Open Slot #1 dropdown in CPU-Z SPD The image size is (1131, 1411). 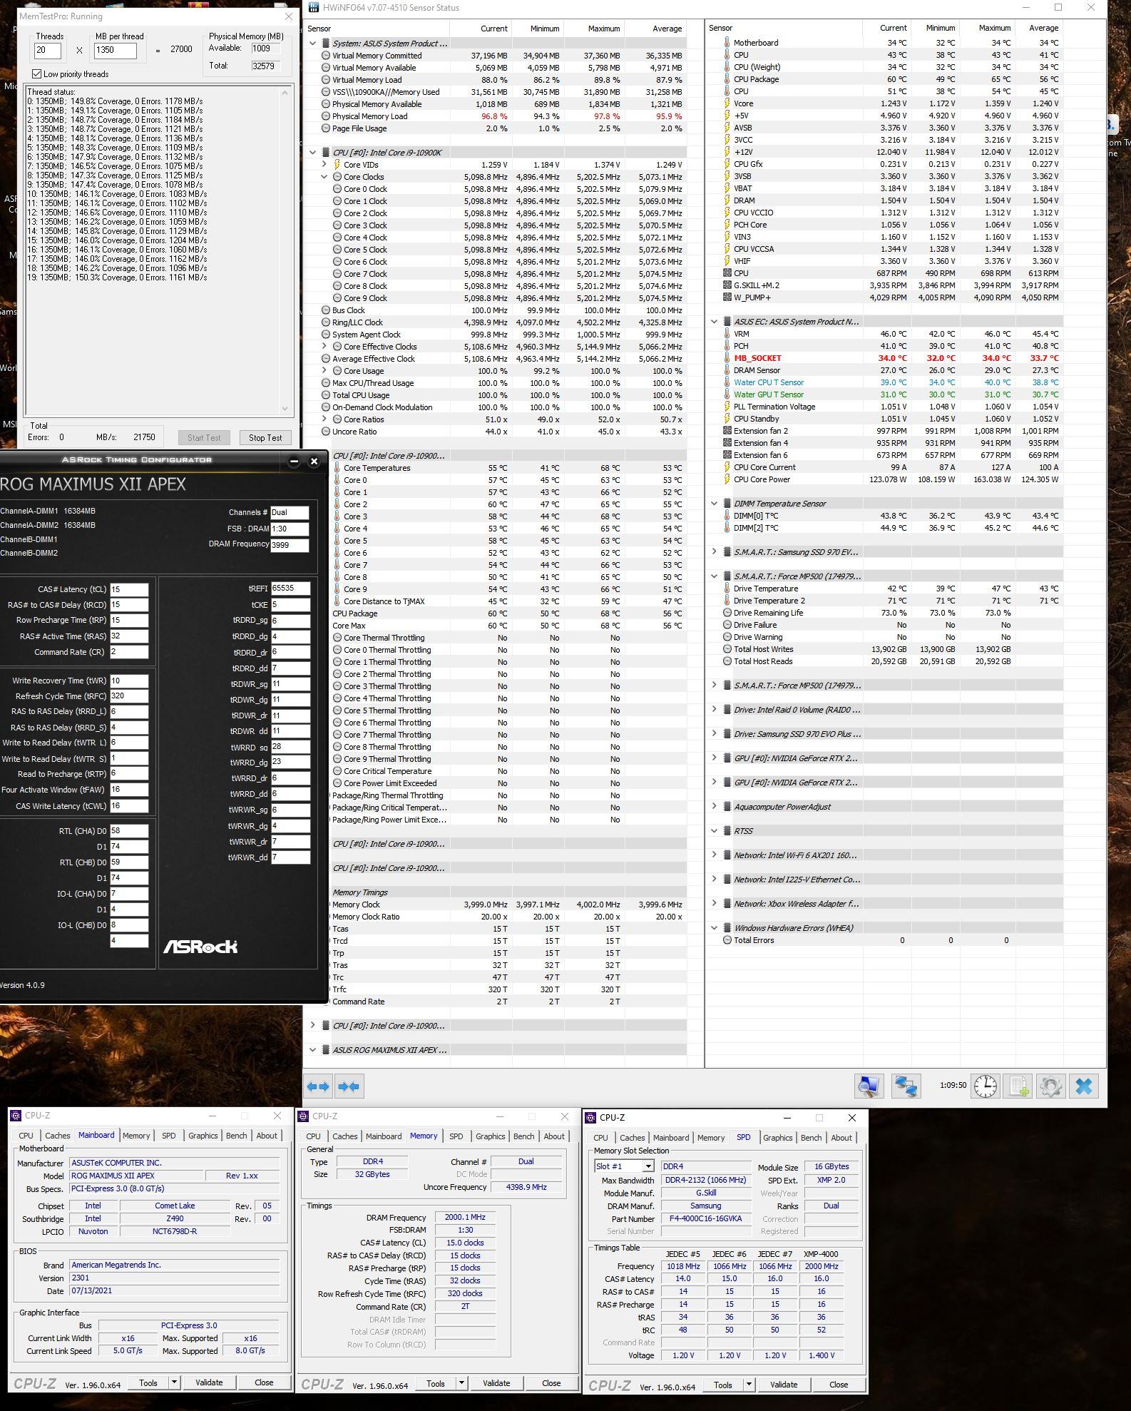(648, 1166)
